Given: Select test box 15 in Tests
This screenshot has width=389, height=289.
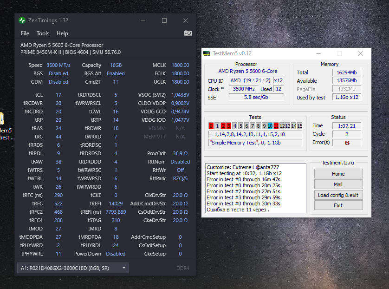Looking at the screenshot, I should point(300,126).
